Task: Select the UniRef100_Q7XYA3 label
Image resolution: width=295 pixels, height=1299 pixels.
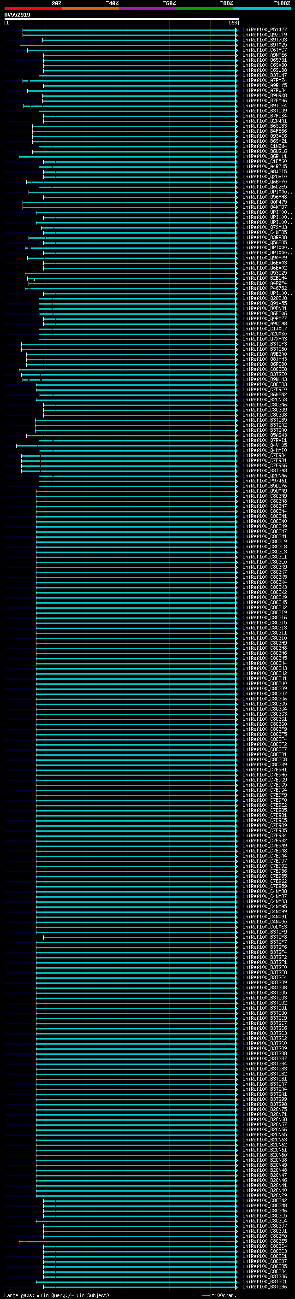Action: tap(265, 339)
